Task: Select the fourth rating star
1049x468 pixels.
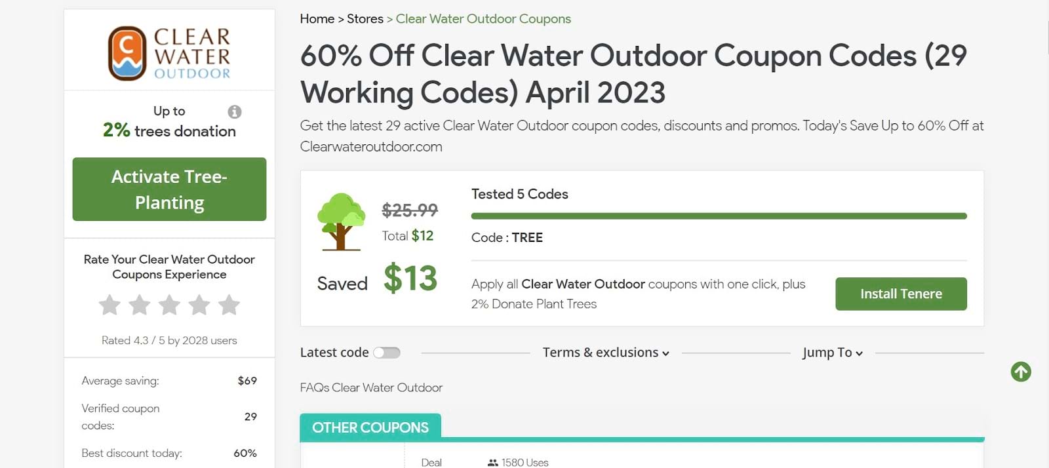Action: (x=199, y=305)
